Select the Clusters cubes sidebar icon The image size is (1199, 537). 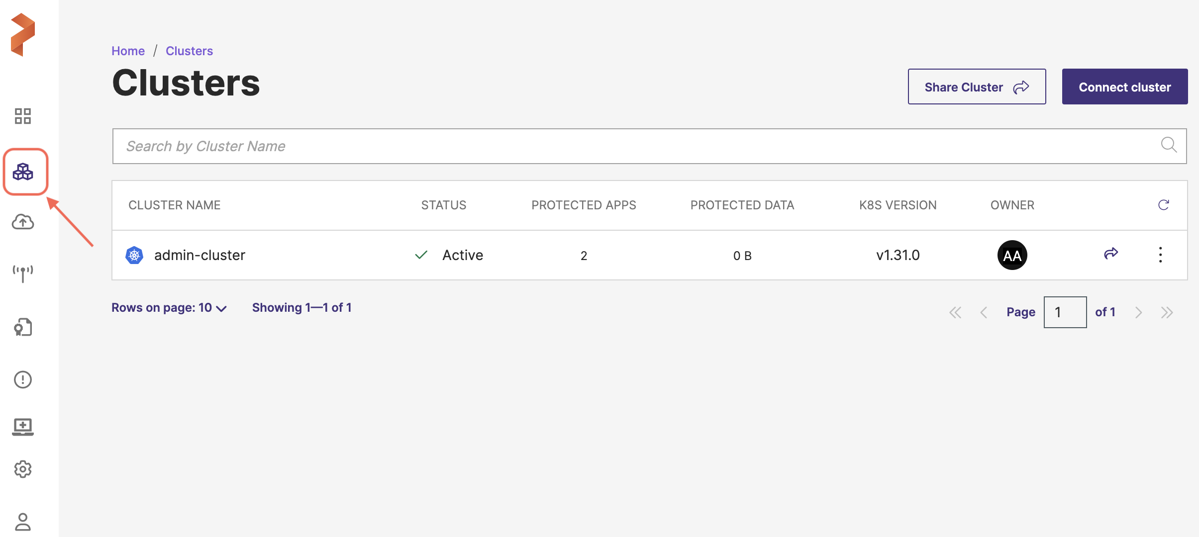click(x=23, y=172)
